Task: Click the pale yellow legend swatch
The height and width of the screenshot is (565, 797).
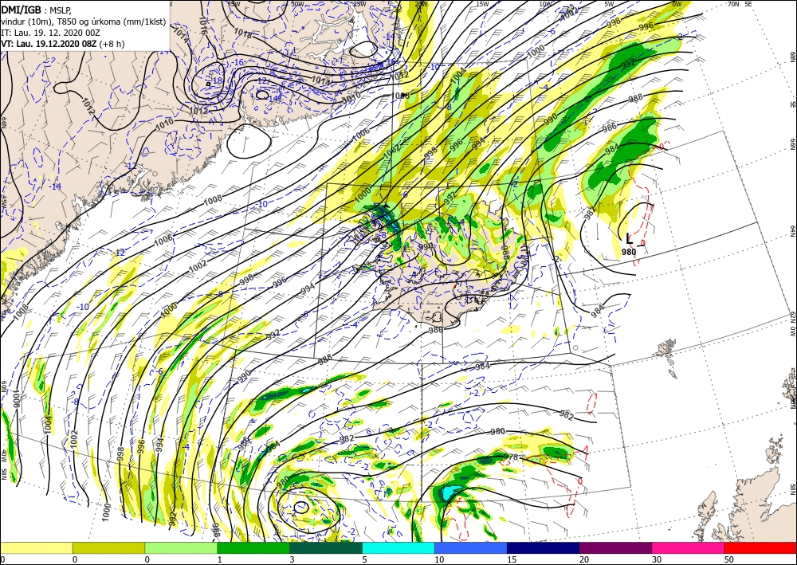Action: tap(36, 547)
